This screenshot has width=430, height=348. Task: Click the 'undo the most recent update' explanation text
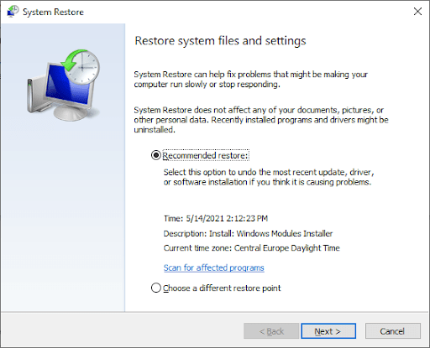pos(269,177)
